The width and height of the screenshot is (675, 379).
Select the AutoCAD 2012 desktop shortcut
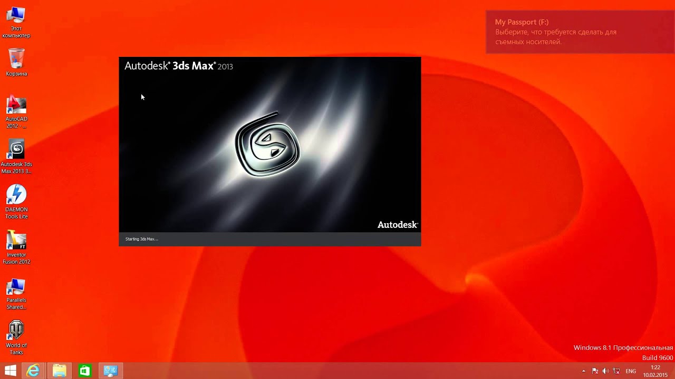(x=16, y=113)
